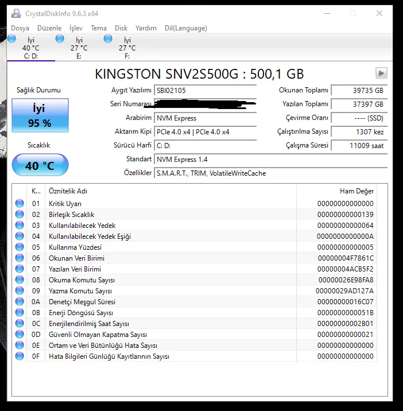Open the İşlev menu
This screenshot has width=403, height=411.
pos(76,28)
